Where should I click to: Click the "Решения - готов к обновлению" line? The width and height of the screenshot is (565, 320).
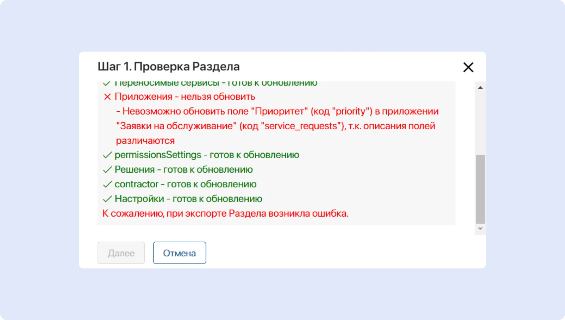point(184,170)
